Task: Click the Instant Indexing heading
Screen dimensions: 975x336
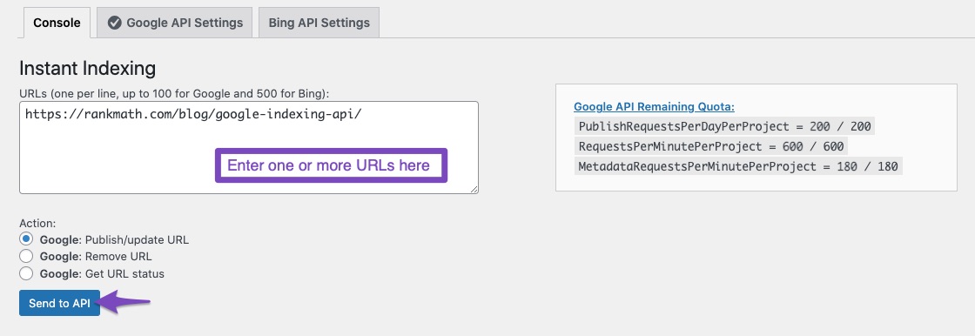Action: (88, 68)
